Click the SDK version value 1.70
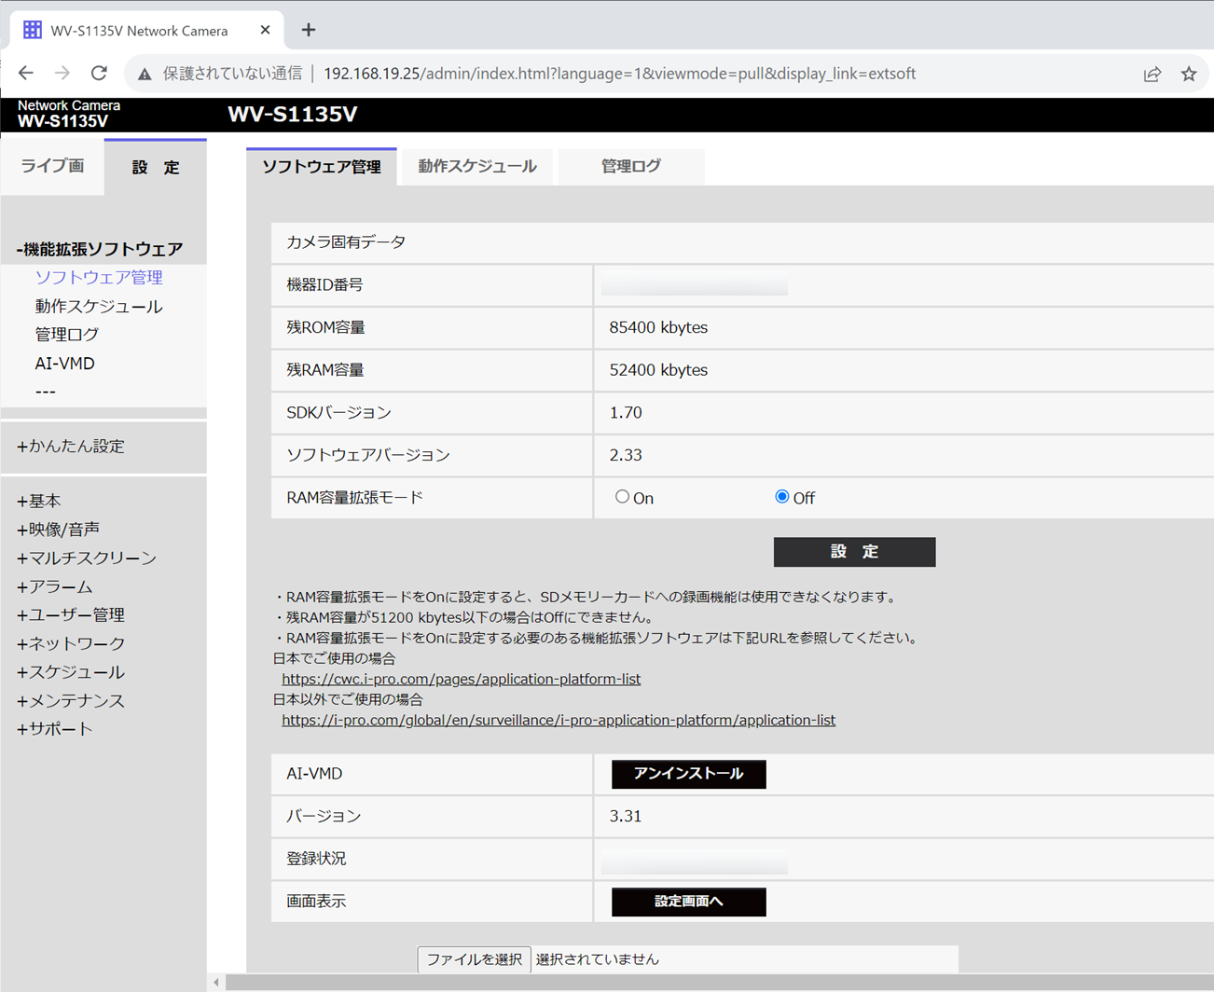Image resolution: width=1214 pixels, height=992 pixels. point(626,413)
